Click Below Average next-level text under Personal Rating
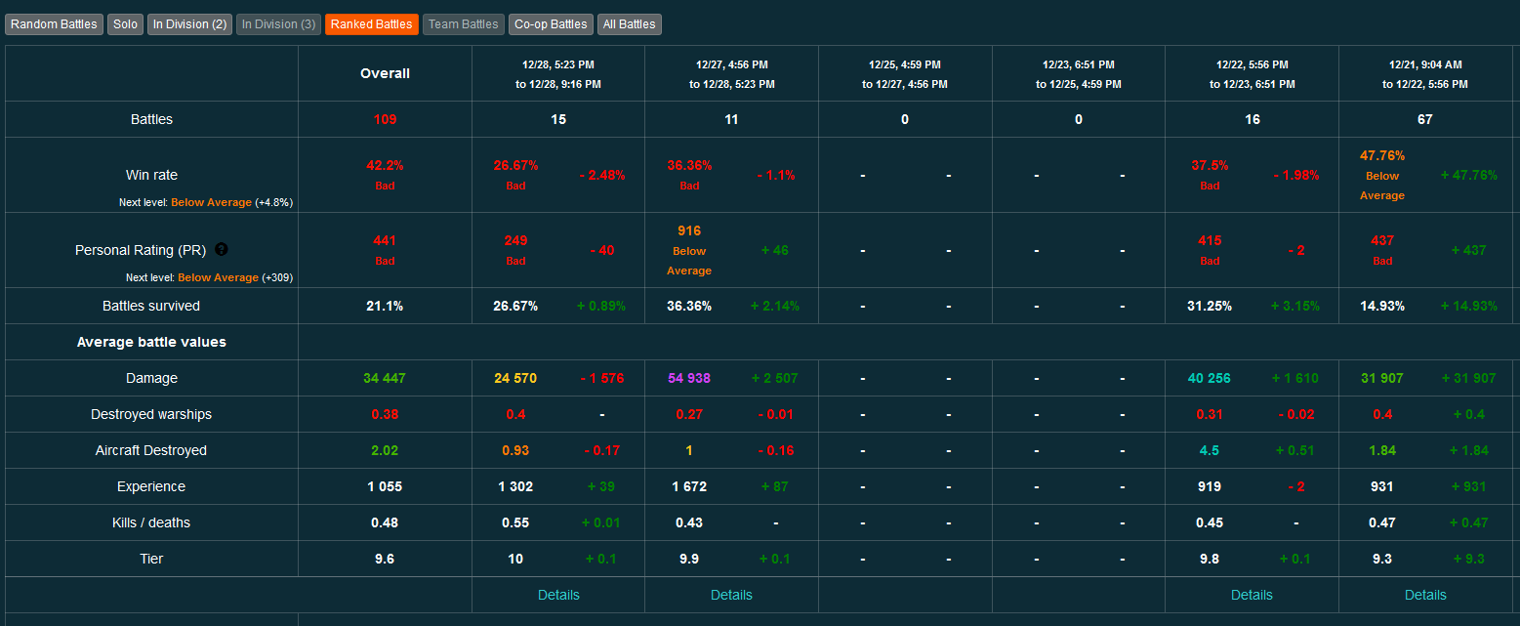Image resolution: width=1520 pixels, height=626 pixels. 218,277
